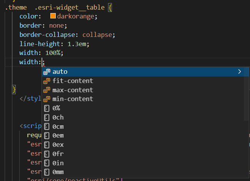Select the 0fr unit suggestion
Screen dimensions: 250x181
pyautogui.click(x=58, y=154)
